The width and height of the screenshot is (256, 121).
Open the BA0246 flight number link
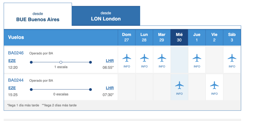(16, 53)
